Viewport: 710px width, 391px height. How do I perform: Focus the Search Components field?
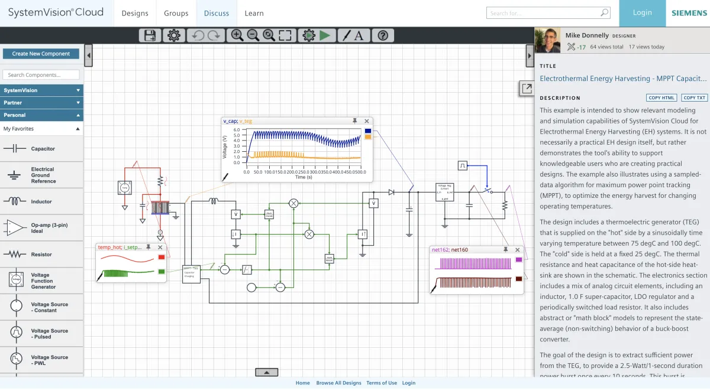pyautogui.click(x=41, y=75)
